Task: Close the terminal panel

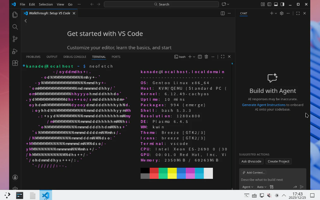Action: tap(229, 57)
